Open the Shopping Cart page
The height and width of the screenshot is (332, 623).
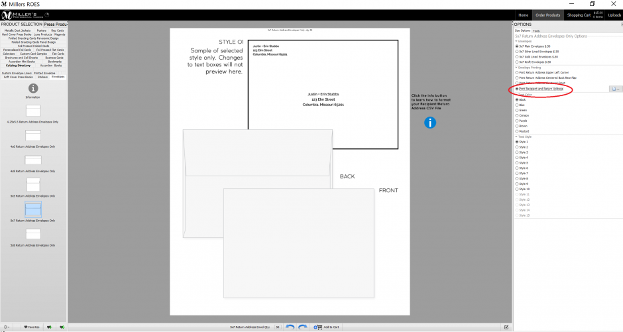(x=579, y=15)
